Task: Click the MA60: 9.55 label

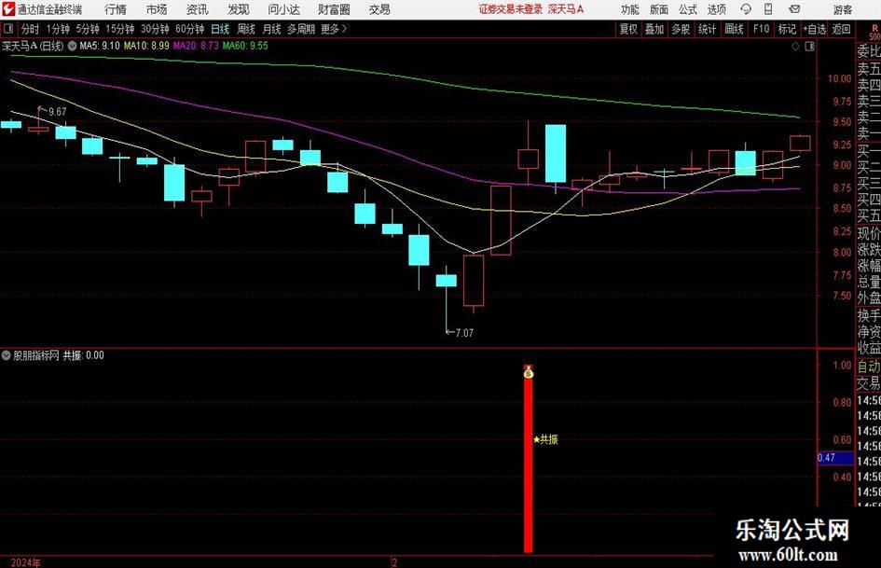Action: tap(245, 46)
